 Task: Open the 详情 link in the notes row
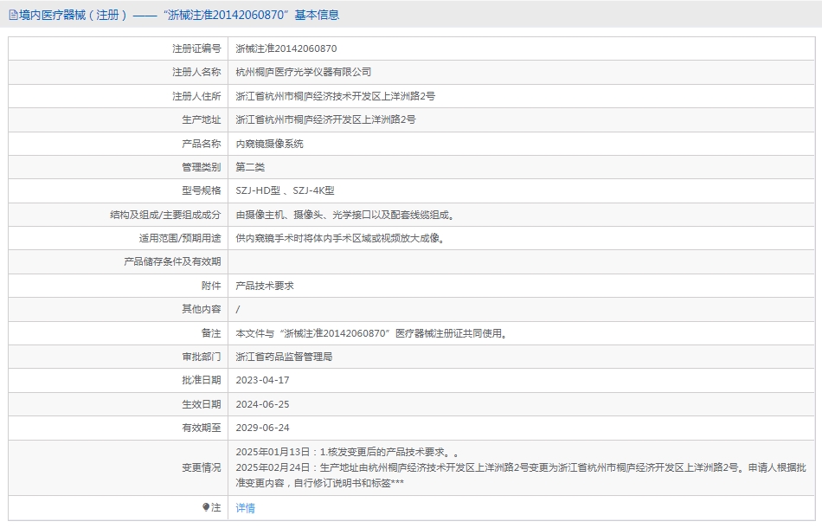click(x=246, y=508)
